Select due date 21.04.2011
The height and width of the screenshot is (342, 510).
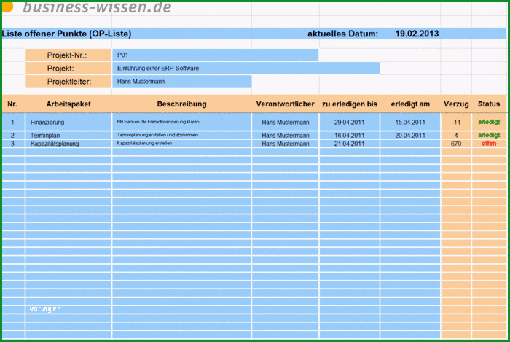(x=350, y=144)
